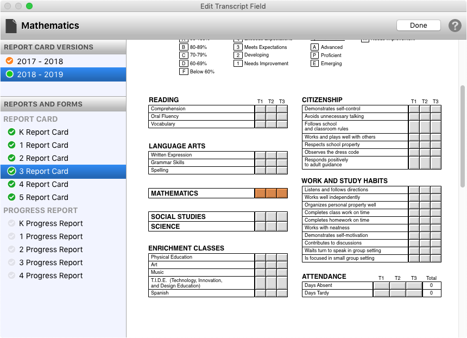Open the 3 Progress Report form
467x338 pixels.
pyautogui.click(x=51, y=262)
